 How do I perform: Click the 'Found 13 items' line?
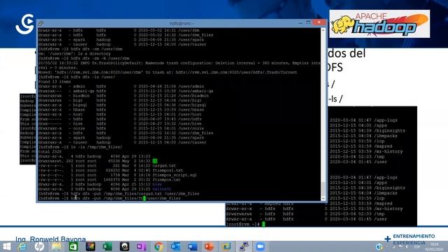pyautogui.click(x=55, y=82)
